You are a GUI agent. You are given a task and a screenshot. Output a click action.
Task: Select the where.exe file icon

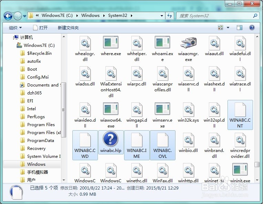coord(111,42)
